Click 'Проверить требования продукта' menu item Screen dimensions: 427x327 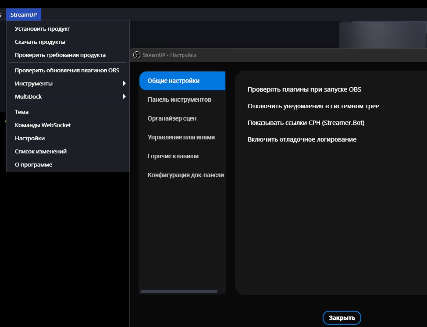60,55
